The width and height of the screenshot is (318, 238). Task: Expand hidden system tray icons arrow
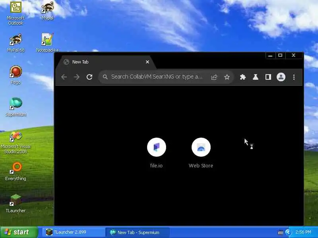pos(288,232)
